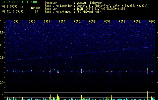Click the kHz axis unit label
Screen dimensions: 158x100
coord(2,20)
